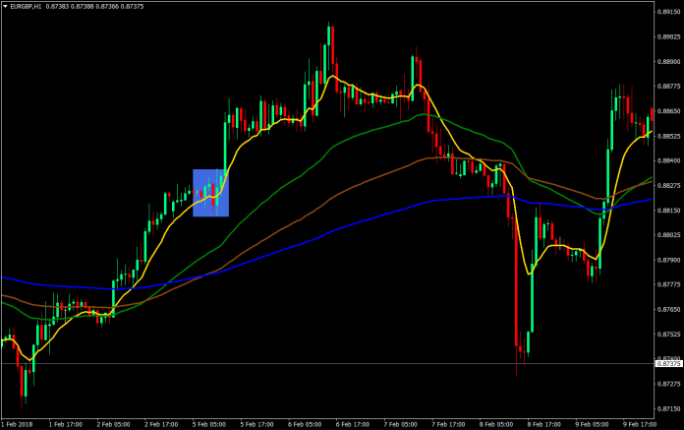This screenshot has width=684, height=430.
Task: Click the EURGBP,H1 chart title text
Action: [28, 7]
